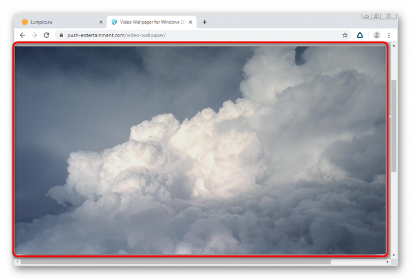Open the blue triangle extension icon
Image resolution: width=412 pixels, height=280 pixels.
tap(360, 35)
